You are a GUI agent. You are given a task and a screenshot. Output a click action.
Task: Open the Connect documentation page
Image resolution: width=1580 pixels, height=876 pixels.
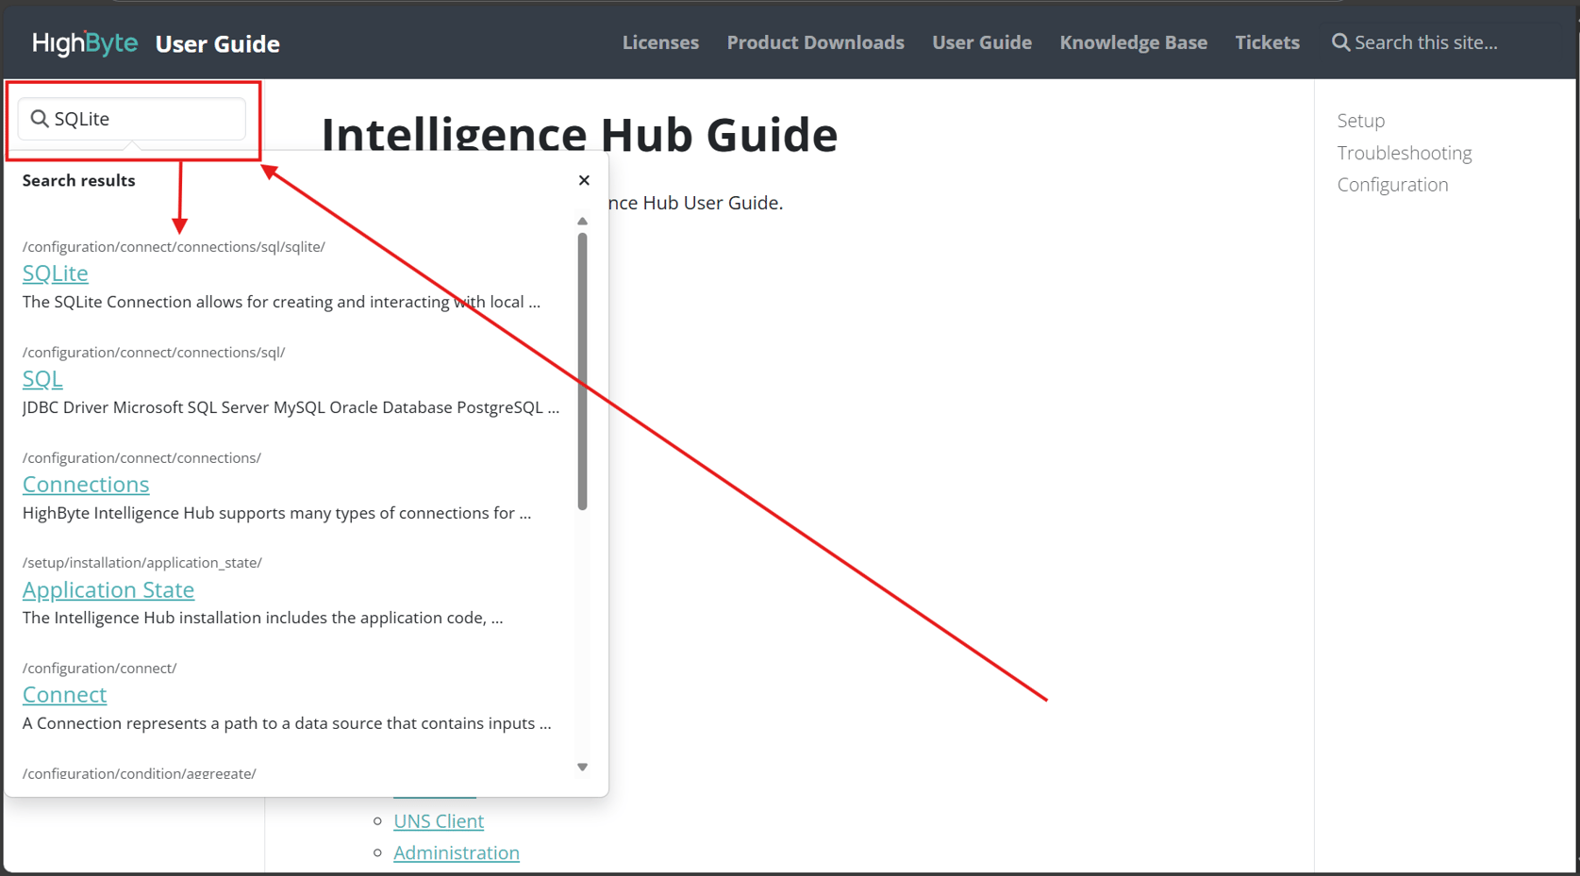coord(64,694)
